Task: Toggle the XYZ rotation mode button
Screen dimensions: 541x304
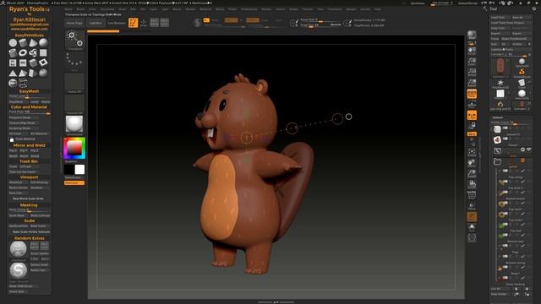Action: 472,133
